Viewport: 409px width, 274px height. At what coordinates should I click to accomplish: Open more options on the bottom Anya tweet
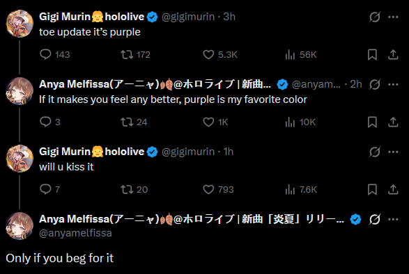[393, 219]
